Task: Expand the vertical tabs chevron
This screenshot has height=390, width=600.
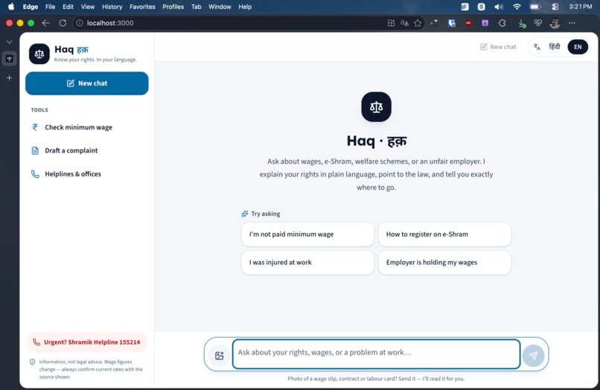Action: pos(10,42)
